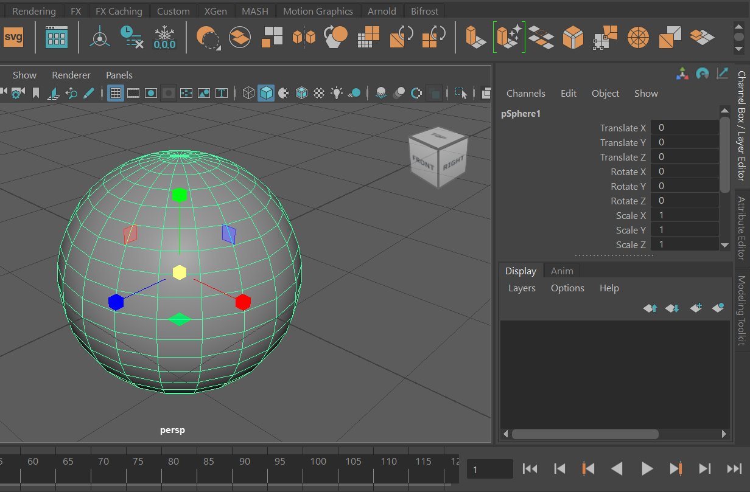Click the Image Plane icon in viewport toolbar
This screenshot has height=492, width=750.
54,93
